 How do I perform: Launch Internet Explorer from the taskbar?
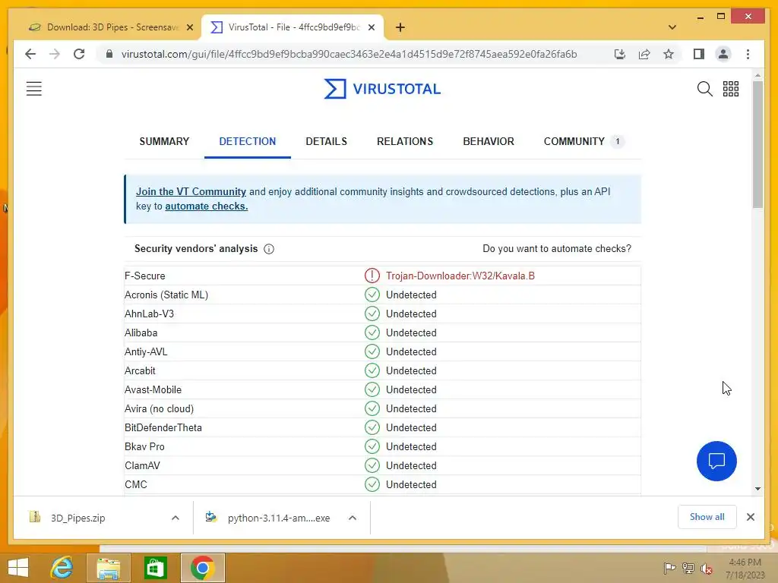coord(62,568)
